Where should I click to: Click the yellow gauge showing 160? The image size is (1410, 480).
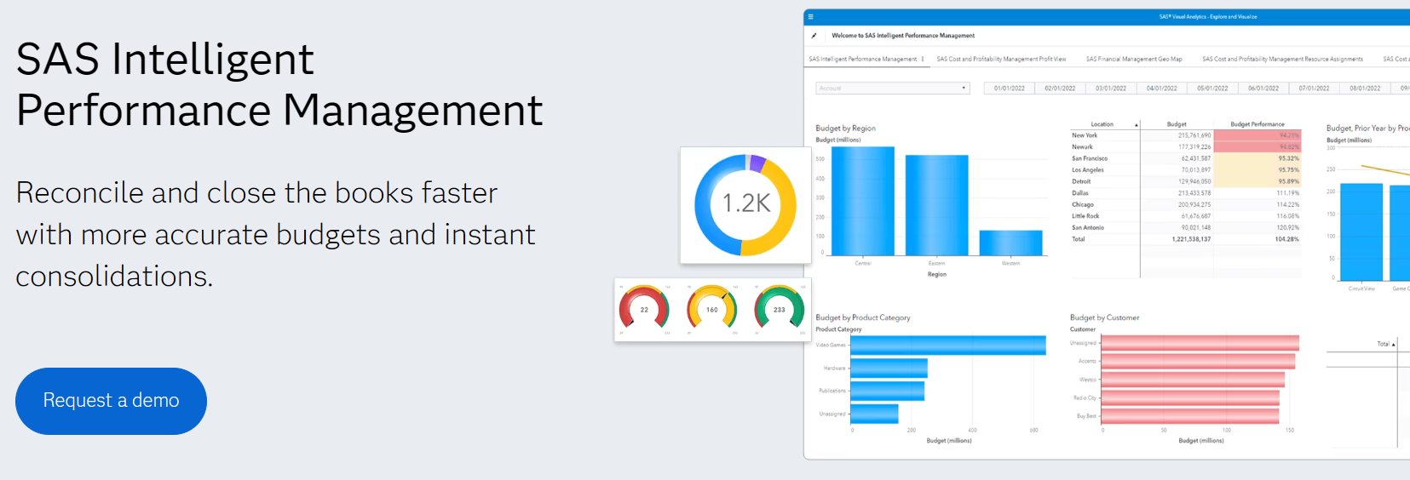coord(712,309)
